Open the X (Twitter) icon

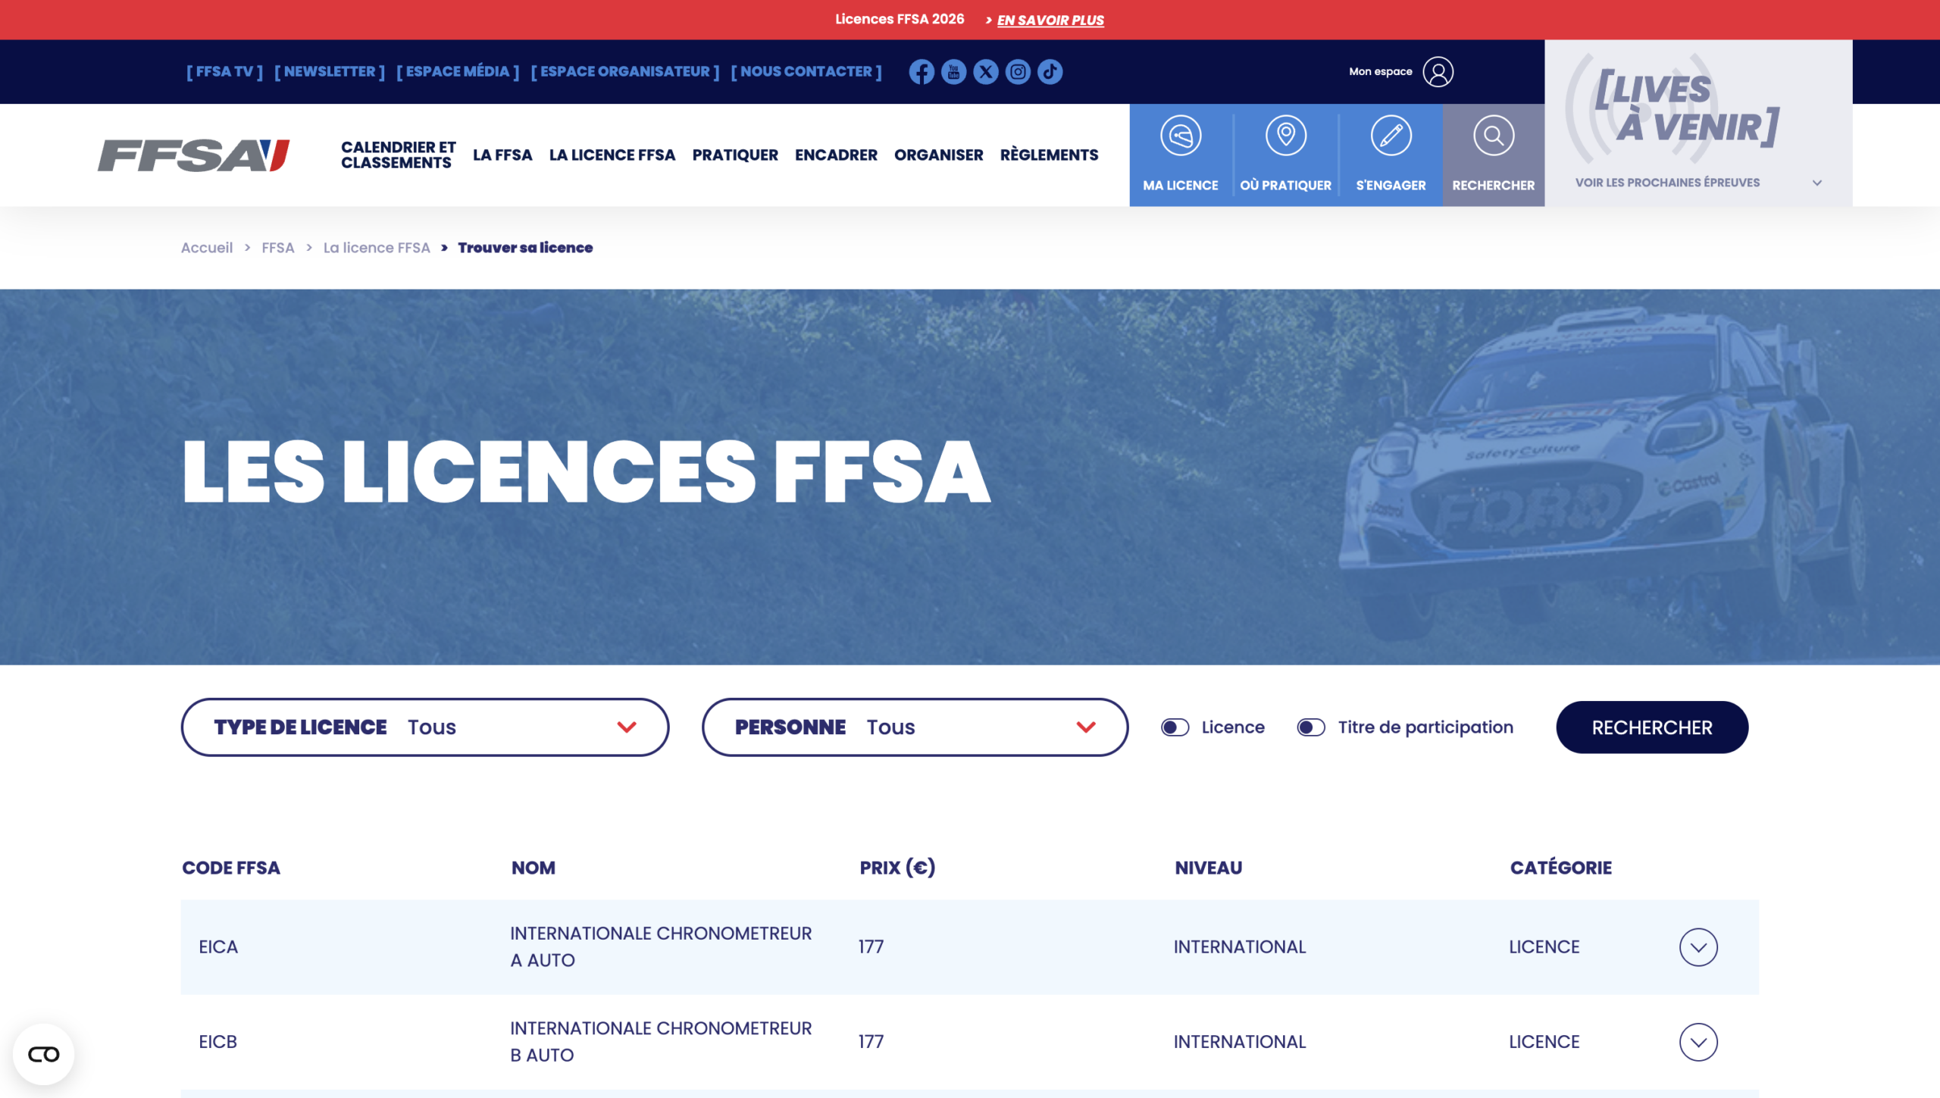pos(986,72)
